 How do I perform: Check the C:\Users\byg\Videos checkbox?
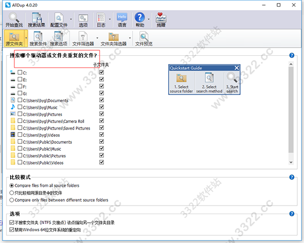(20, 135)
